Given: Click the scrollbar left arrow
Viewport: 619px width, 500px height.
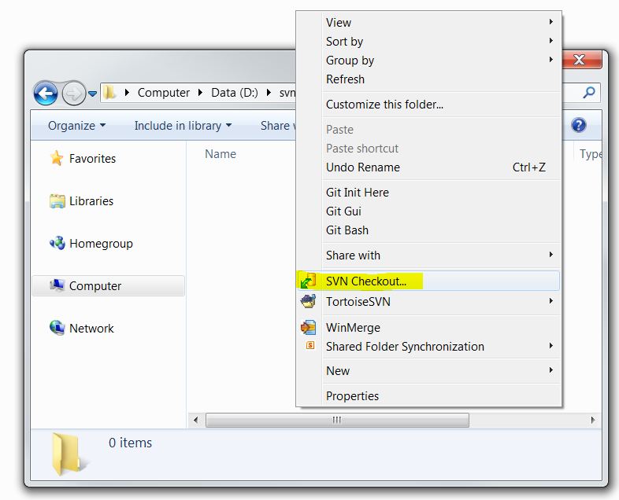Looking at the screenshot, I should pyautogui.click(x=196, y=420).
